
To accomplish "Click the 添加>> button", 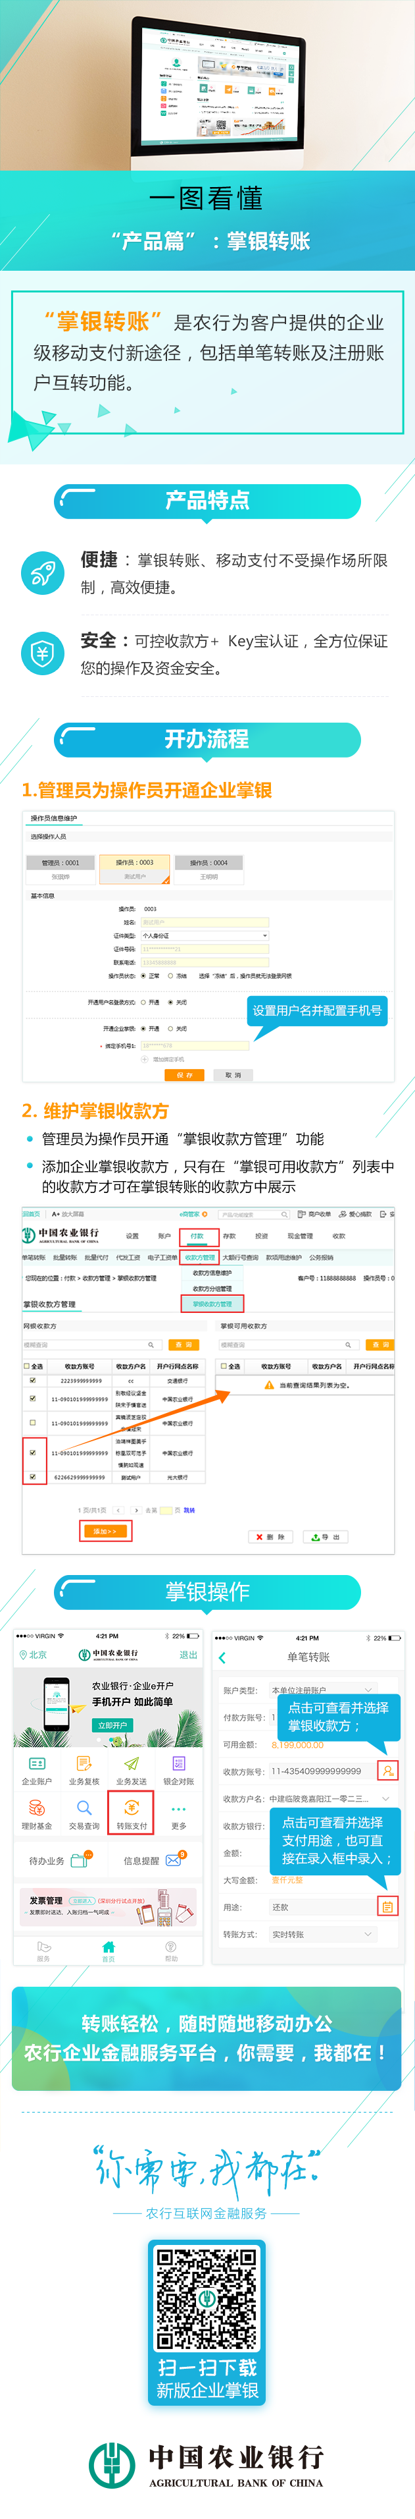I will 105,1532.
